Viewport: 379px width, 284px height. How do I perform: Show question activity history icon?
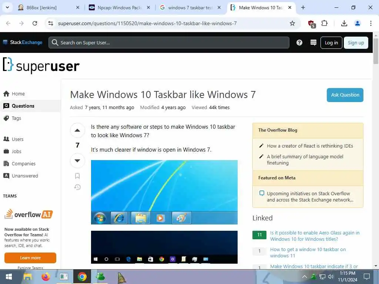(77, 187)
